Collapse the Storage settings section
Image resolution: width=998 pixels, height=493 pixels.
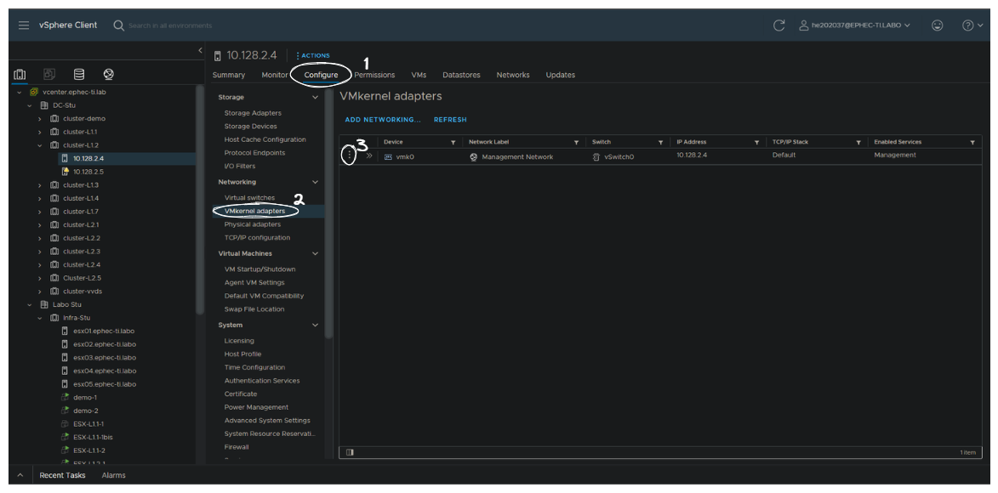(315, 98)
